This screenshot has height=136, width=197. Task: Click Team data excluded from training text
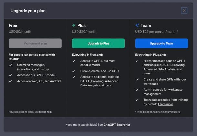166,102
